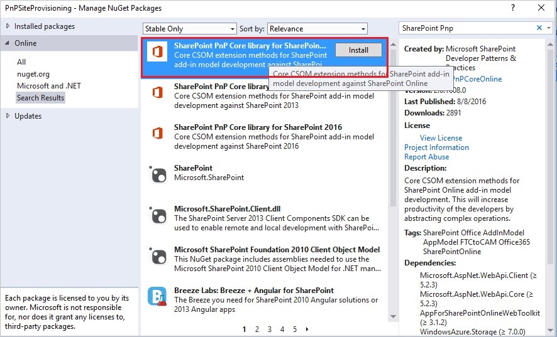Click the results list scroll down arrow
The width and height of the screenshot is (557, 337).
pyautogui.click(x=393, y=316)
